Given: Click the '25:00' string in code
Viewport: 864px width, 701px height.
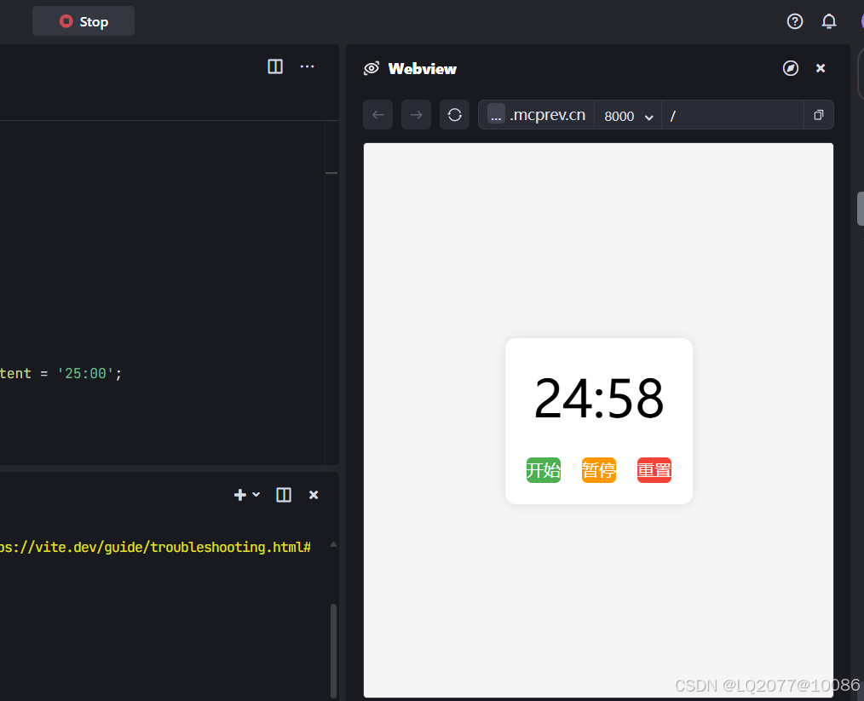Looking at the screenshot, I should 85,373.
